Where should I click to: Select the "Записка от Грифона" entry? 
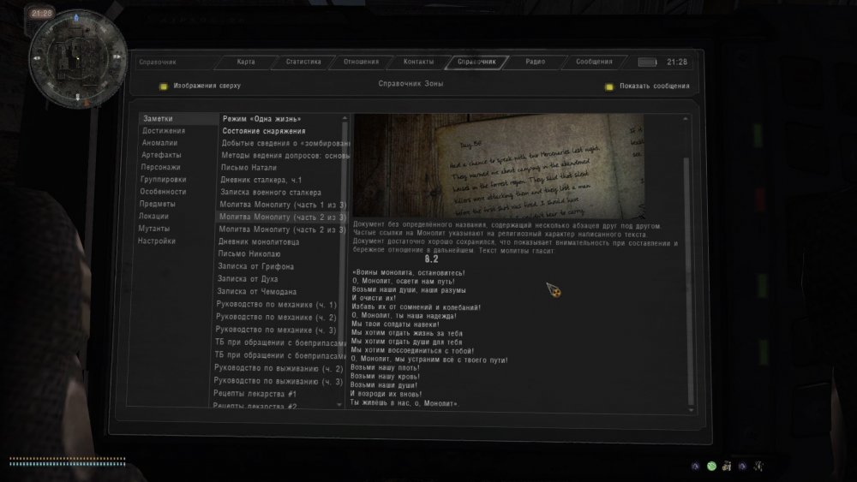pos(256,267)
